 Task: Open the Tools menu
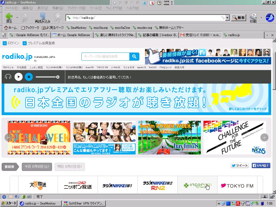tap(96, 8)
